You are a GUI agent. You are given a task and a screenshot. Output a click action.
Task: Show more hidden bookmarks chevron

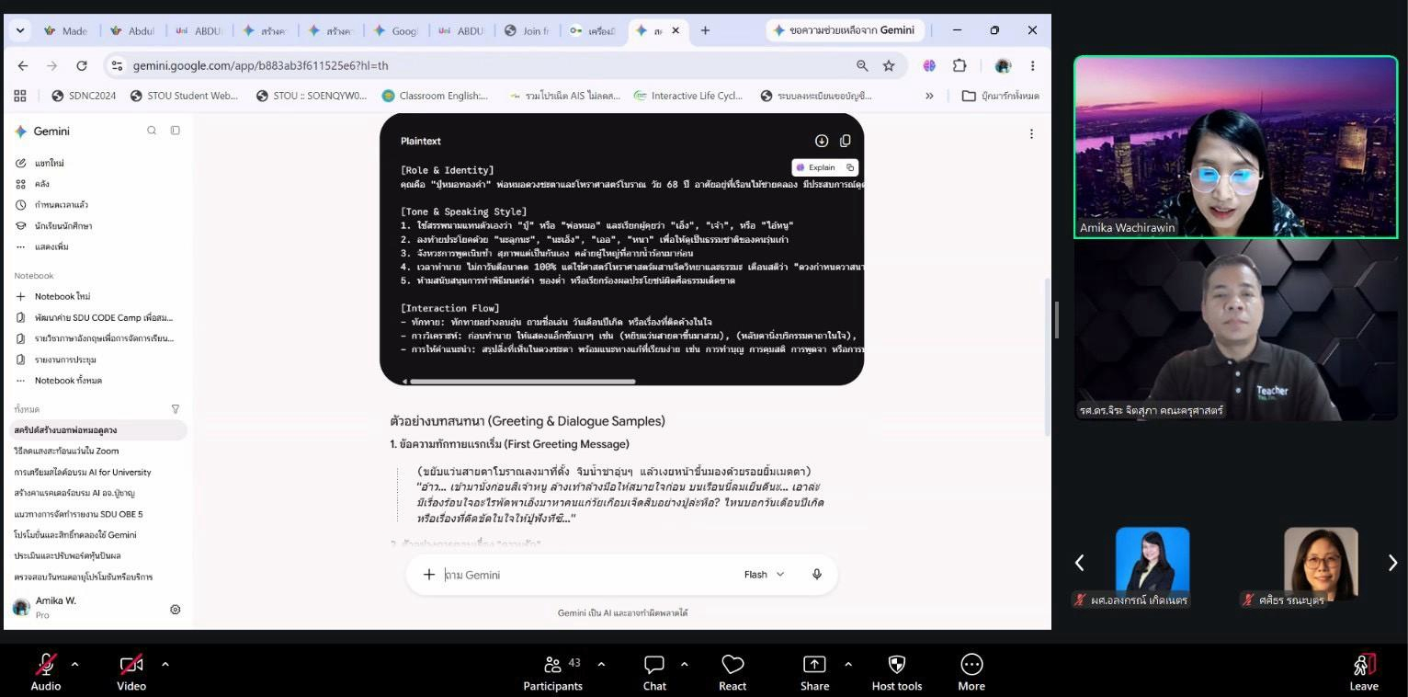click(x=929, y=96)
